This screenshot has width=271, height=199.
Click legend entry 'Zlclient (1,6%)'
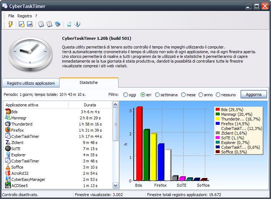[x=234, y=133]
